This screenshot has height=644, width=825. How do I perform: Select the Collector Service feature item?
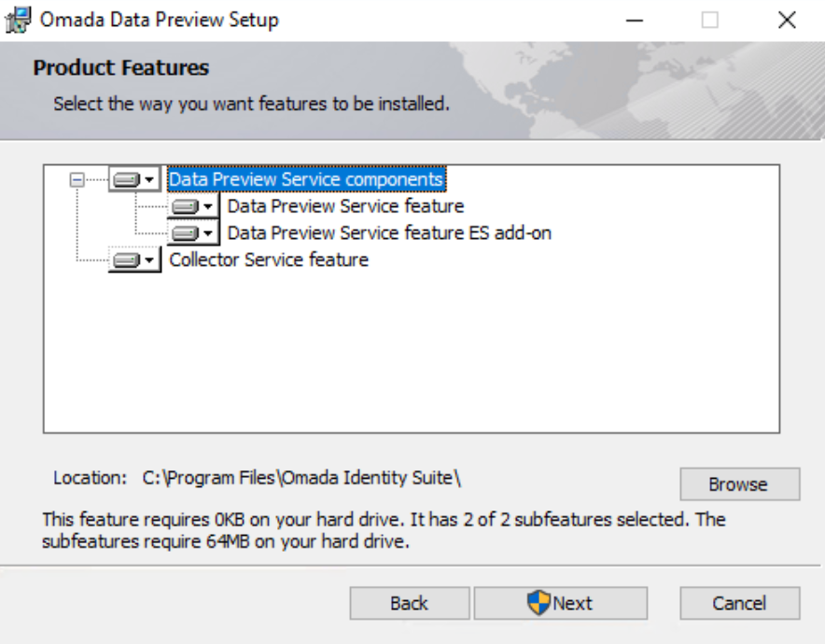[269, 259]
